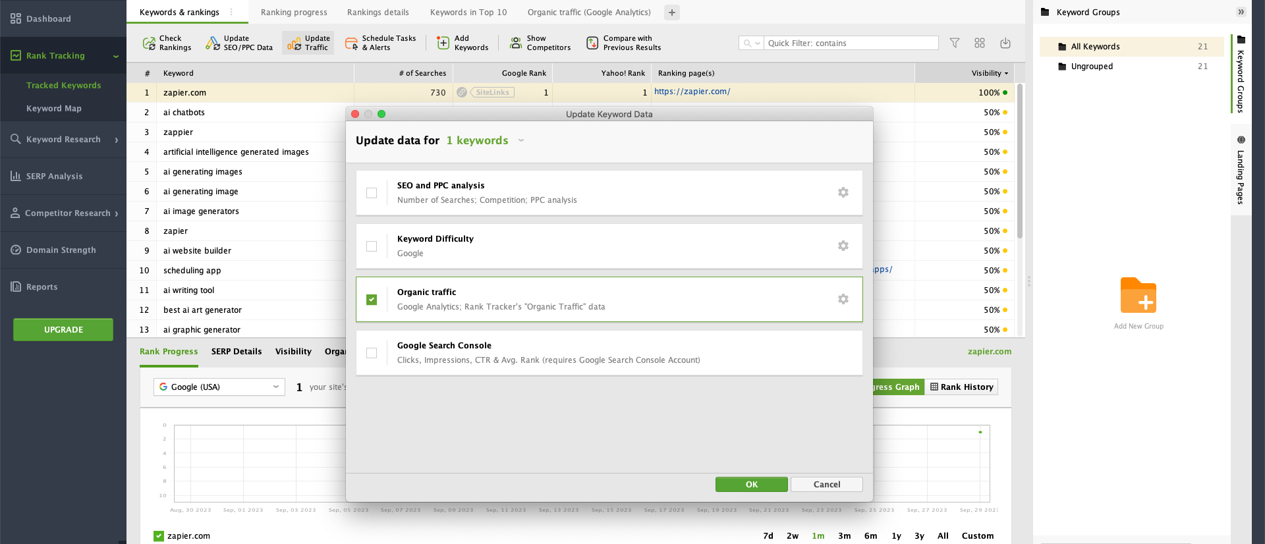Select the Custom time range
The width and height of the screenshot is (1265, 544).
tap(978, 535)
